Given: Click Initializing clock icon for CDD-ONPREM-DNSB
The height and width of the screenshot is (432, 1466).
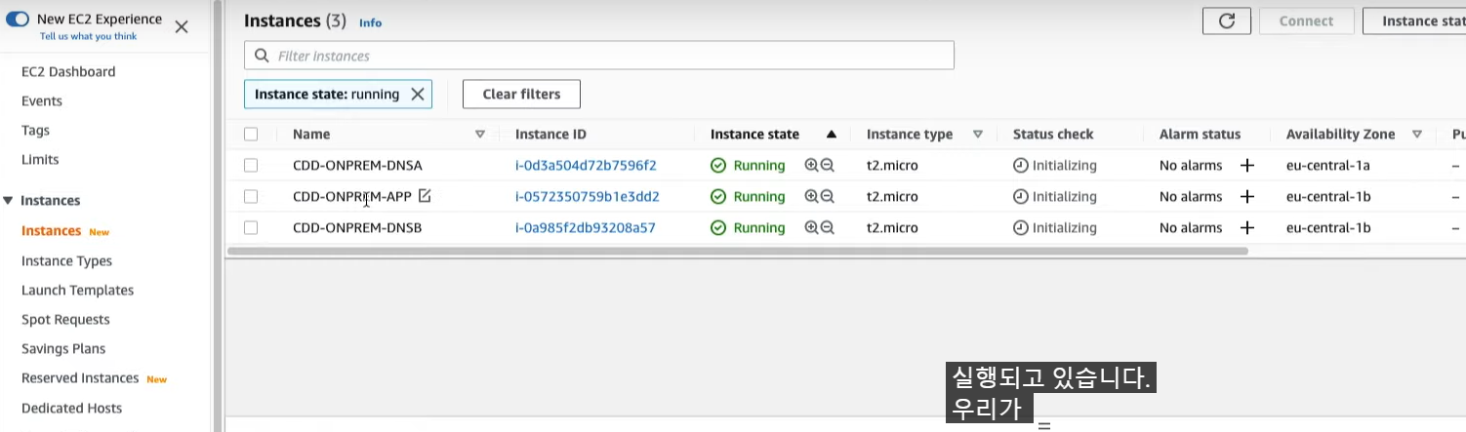Looking at the screenshot, I should click(1021, 228).
